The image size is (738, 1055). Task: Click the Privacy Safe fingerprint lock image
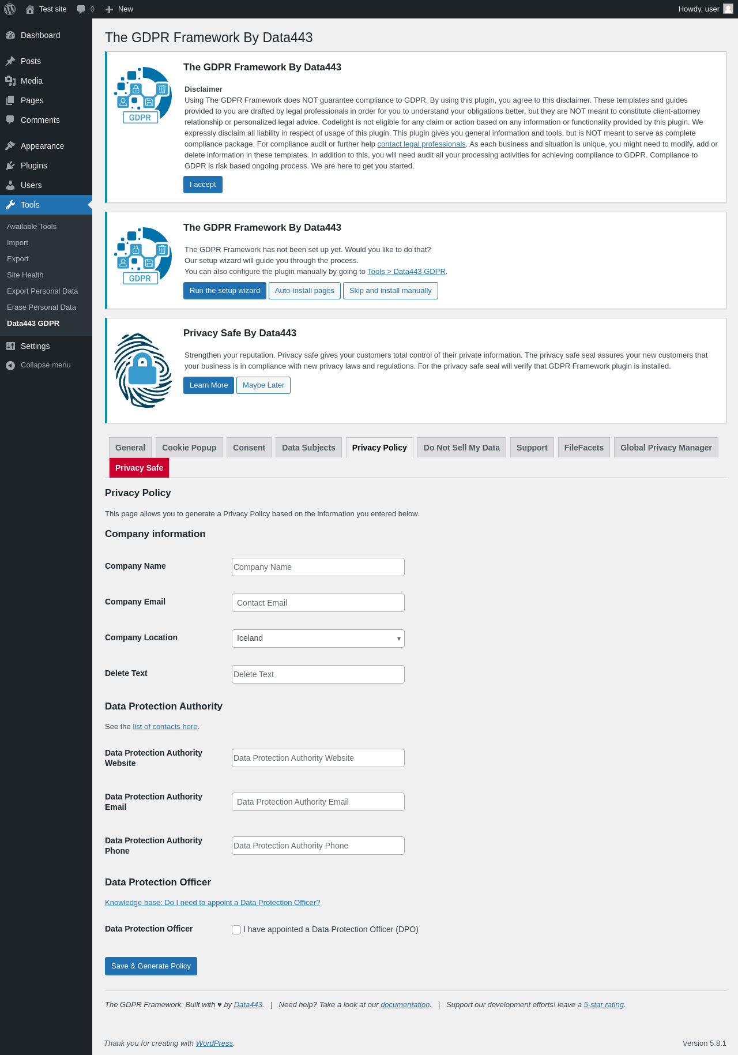[143, 370]
